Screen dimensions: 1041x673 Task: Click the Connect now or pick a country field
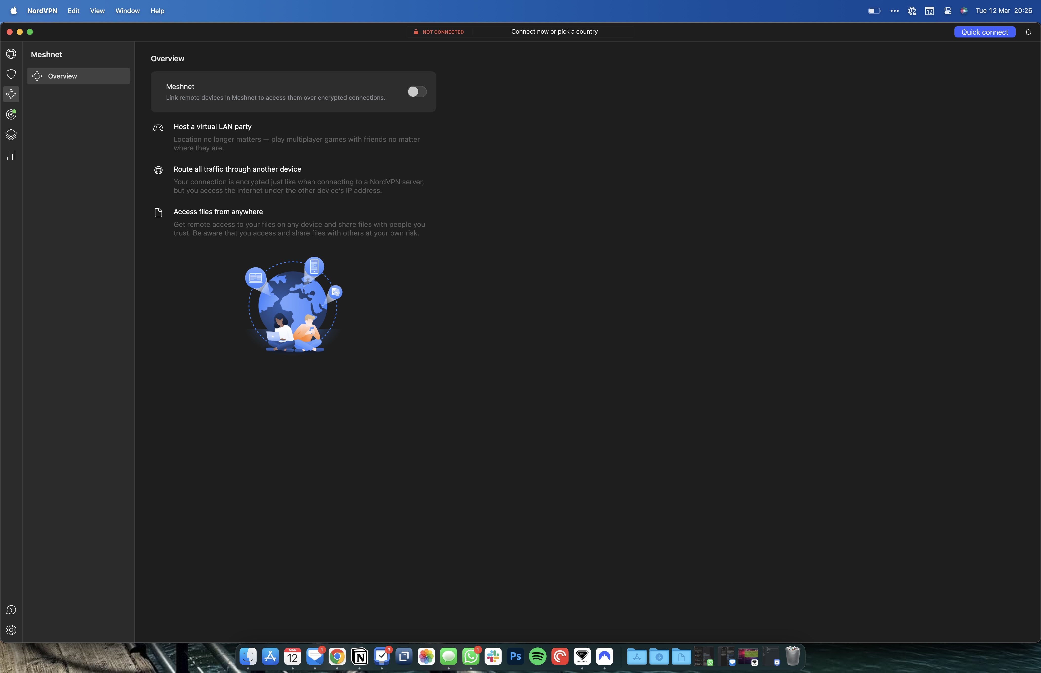(x=554, y=31)
